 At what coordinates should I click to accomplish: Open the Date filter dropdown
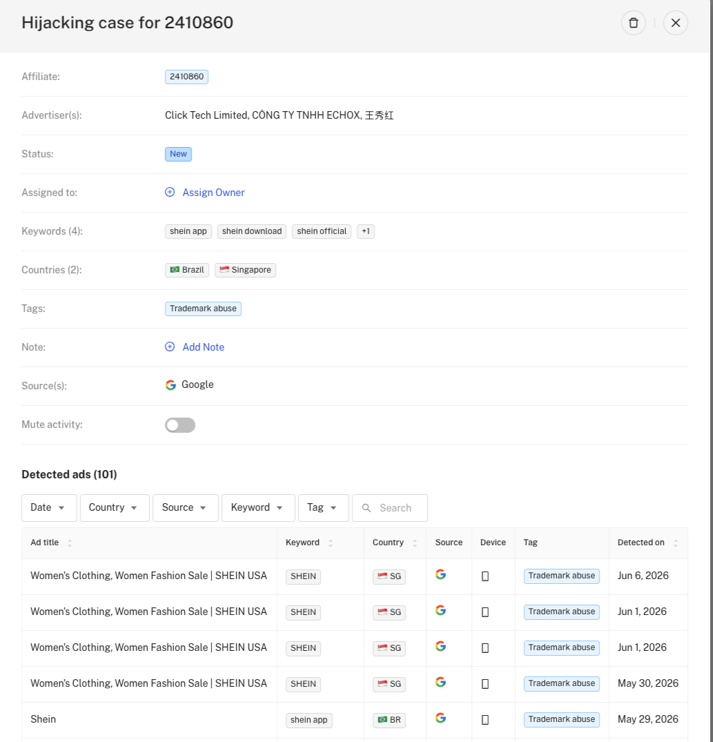(x=49, y=508)
